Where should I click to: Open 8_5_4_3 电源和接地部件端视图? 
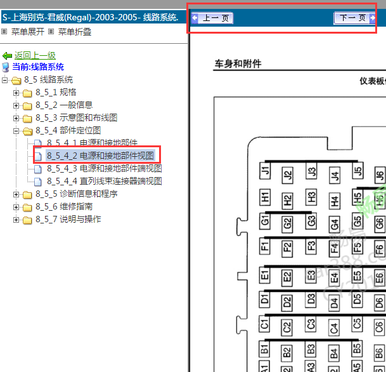tap(105, 168)
